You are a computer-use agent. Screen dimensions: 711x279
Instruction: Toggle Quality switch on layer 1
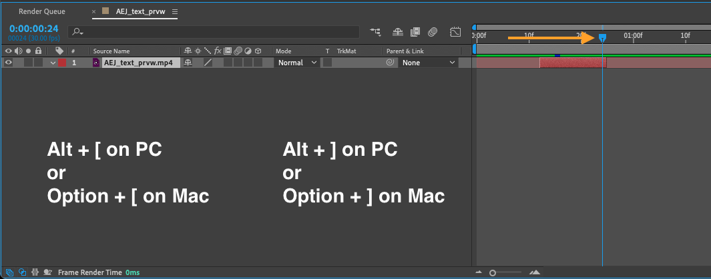(x=208, y=63)
